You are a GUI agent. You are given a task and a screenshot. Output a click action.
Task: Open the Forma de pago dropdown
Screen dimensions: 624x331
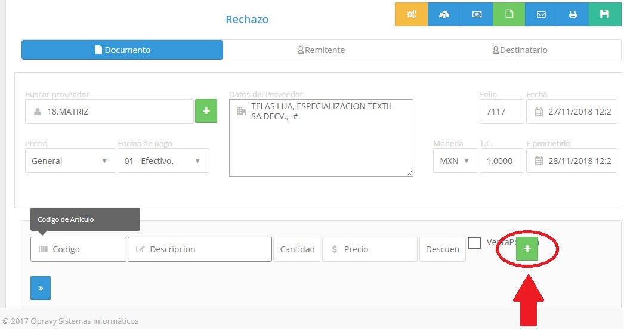point(163,161)
